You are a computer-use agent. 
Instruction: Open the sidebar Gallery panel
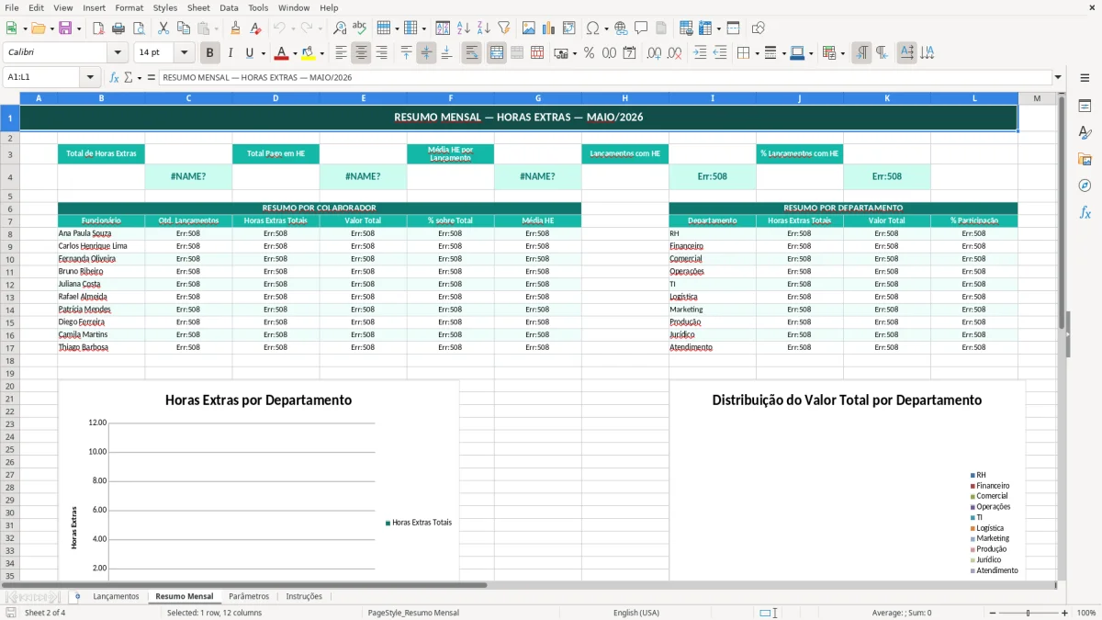point(1085,159)
